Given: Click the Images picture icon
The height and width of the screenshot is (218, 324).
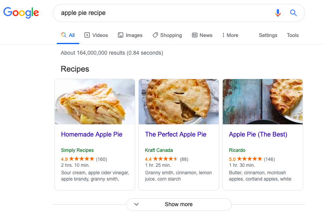Looking at the screenshot, I should coord(121,35).
